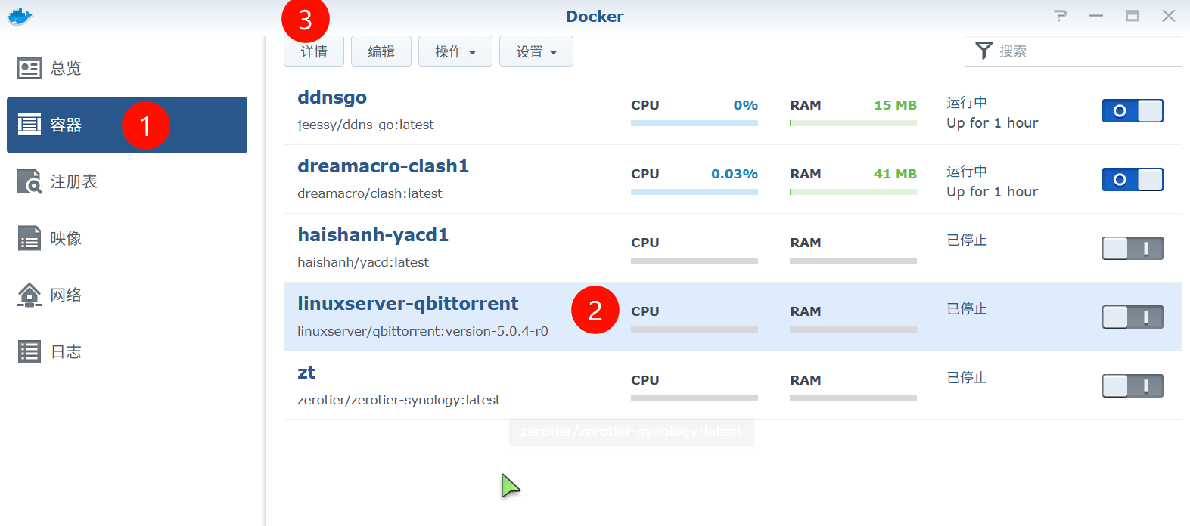This screenshot has height=526, width=1190.
Task: Click dreamacro-clash1 RAM usage bar
Action: 853,192
